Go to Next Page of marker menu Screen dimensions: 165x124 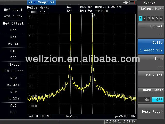click(151, 112)
